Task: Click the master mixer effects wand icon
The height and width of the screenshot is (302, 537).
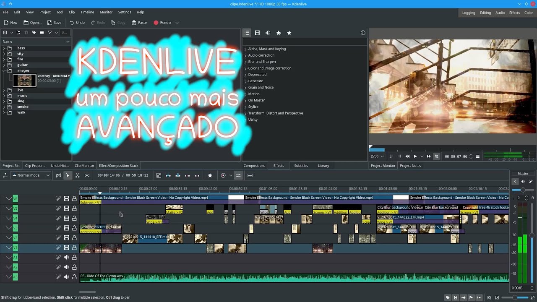Action: pos(531,182)
